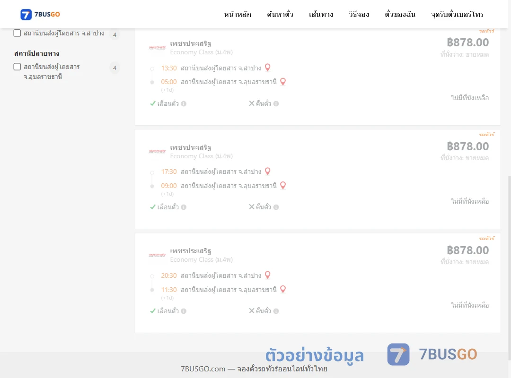Click เพชรประเสริฐ name on the 17:30 trip

coord(191,147)
